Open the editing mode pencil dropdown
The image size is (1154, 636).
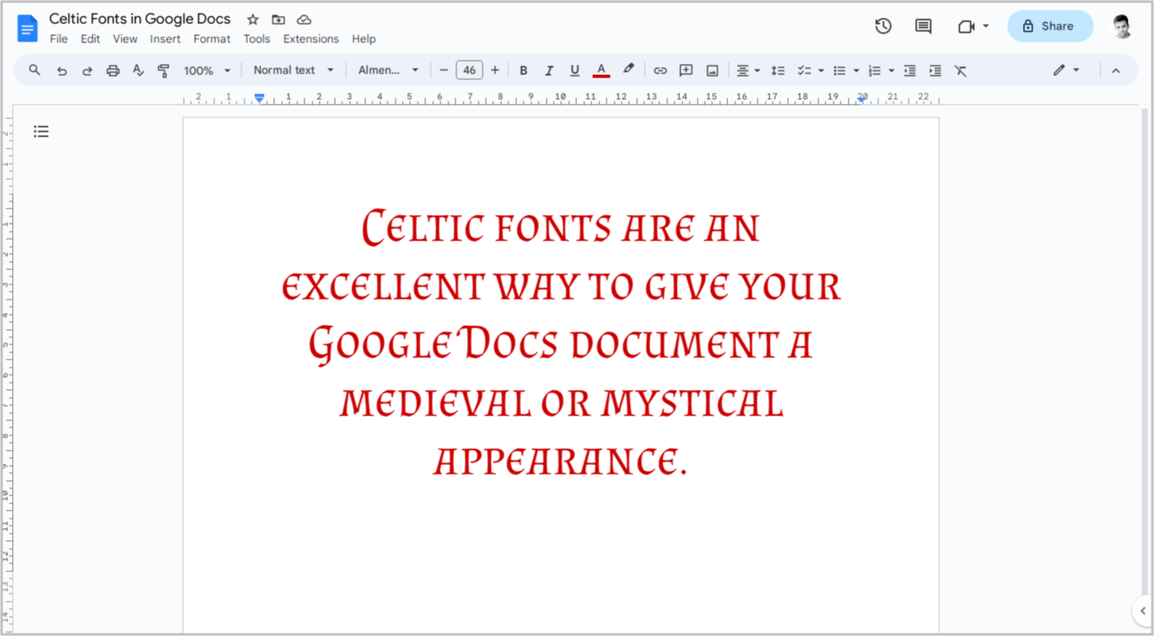[1066, 70]
